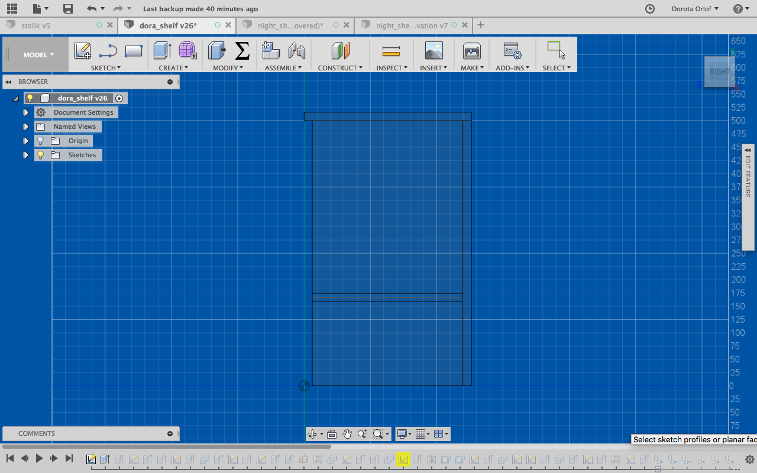Screen dimensions: 757x473
Task: Open the SKETCH menu
Action: pyautogui.click(x=105, y=68)
